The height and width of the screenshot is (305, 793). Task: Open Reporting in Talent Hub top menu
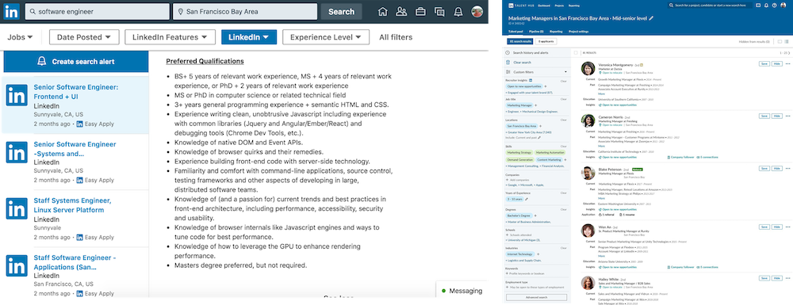tap(574, 5)
